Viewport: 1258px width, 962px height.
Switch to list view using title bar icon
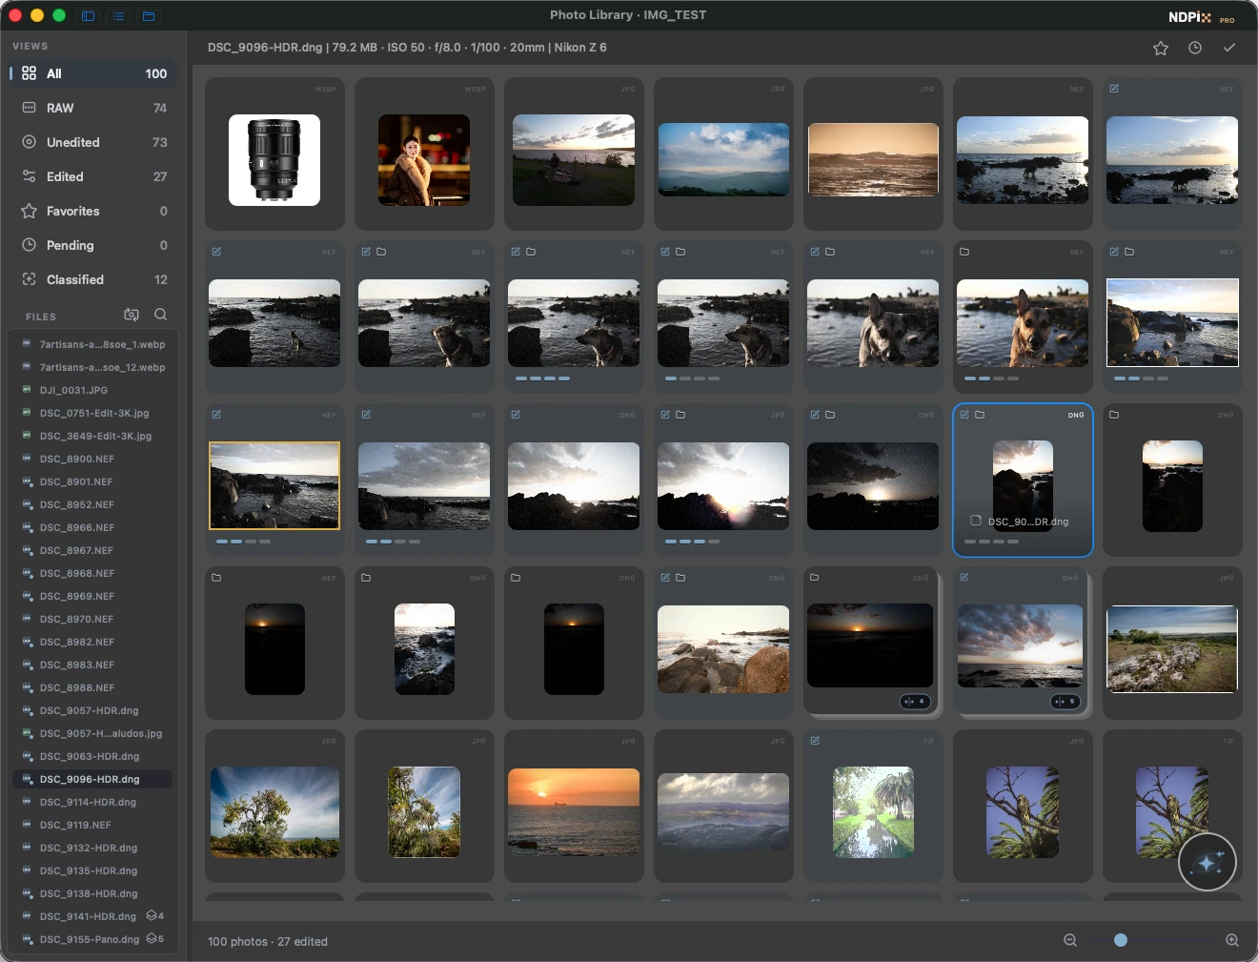pyautogui.click(x=118, y=15)
